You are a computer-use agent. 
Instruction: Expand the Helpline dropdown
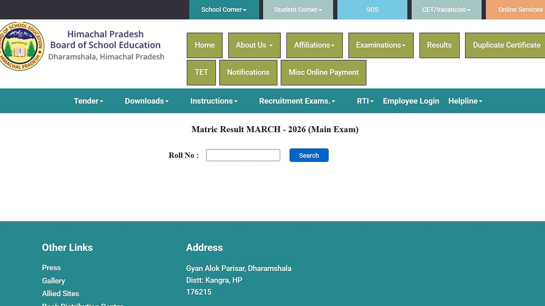pos(466,101)
